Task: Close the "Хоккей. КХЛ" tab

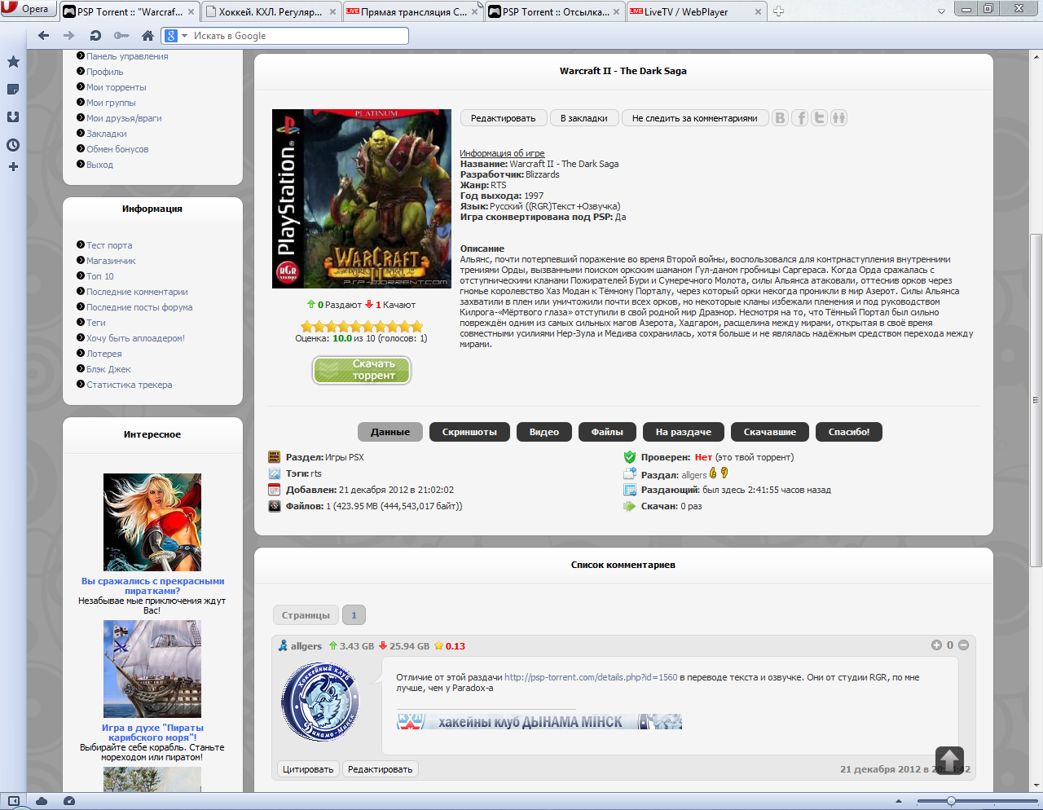Action: (333, 11)
